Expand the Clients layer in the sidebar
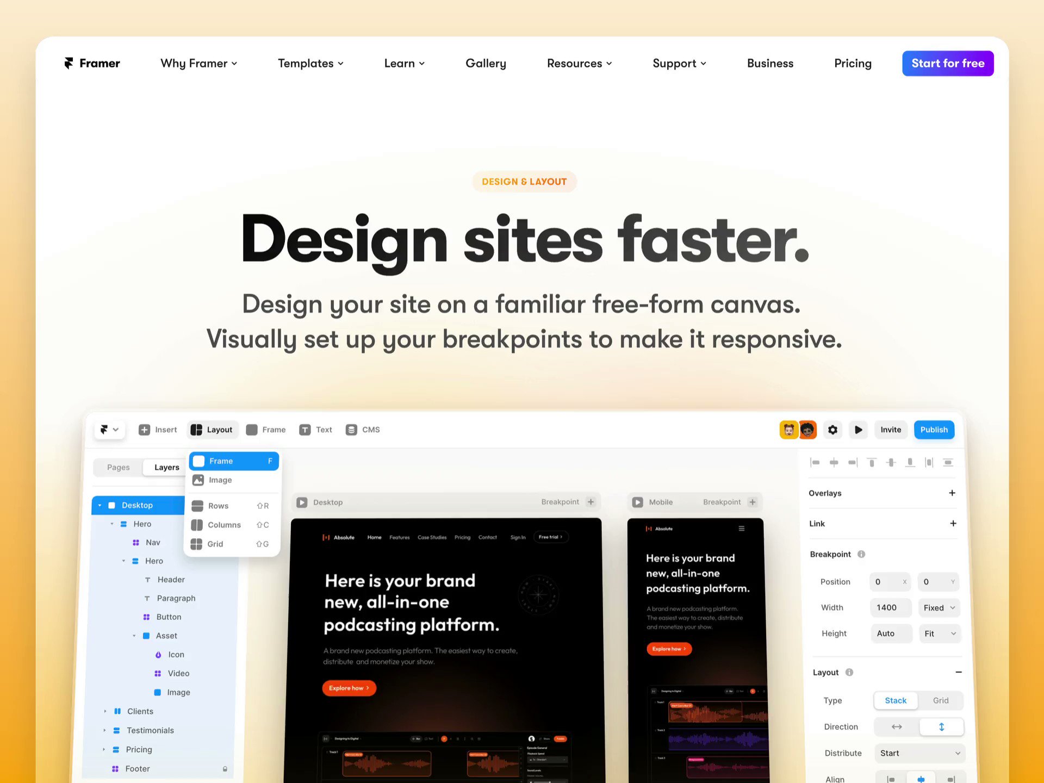This screenshot has width=1044, height=783. coord(104,711)
